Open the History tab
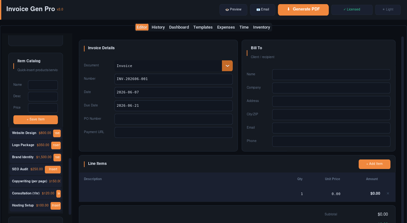407x223 pixels. 158,27
